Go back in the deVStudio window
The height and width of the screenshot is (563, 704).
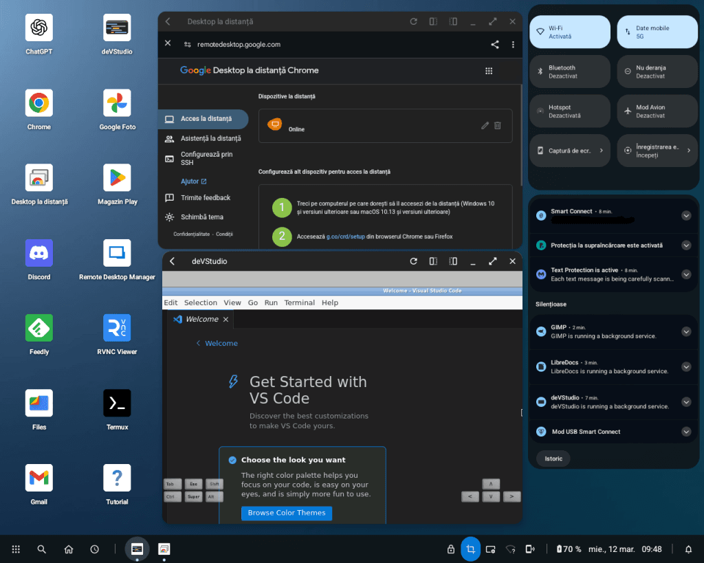click(x=173, y=261)
